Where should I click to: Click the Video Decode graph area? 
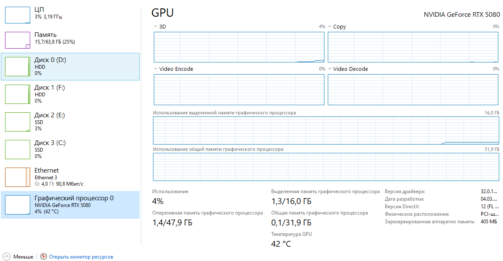point(413,90)
